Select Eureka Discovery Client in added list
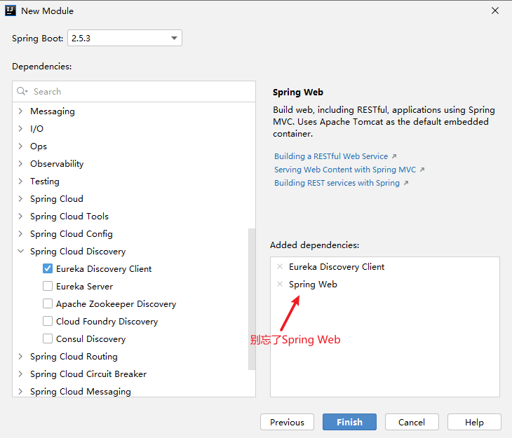 pyautogui.click(x=337, y=266)
